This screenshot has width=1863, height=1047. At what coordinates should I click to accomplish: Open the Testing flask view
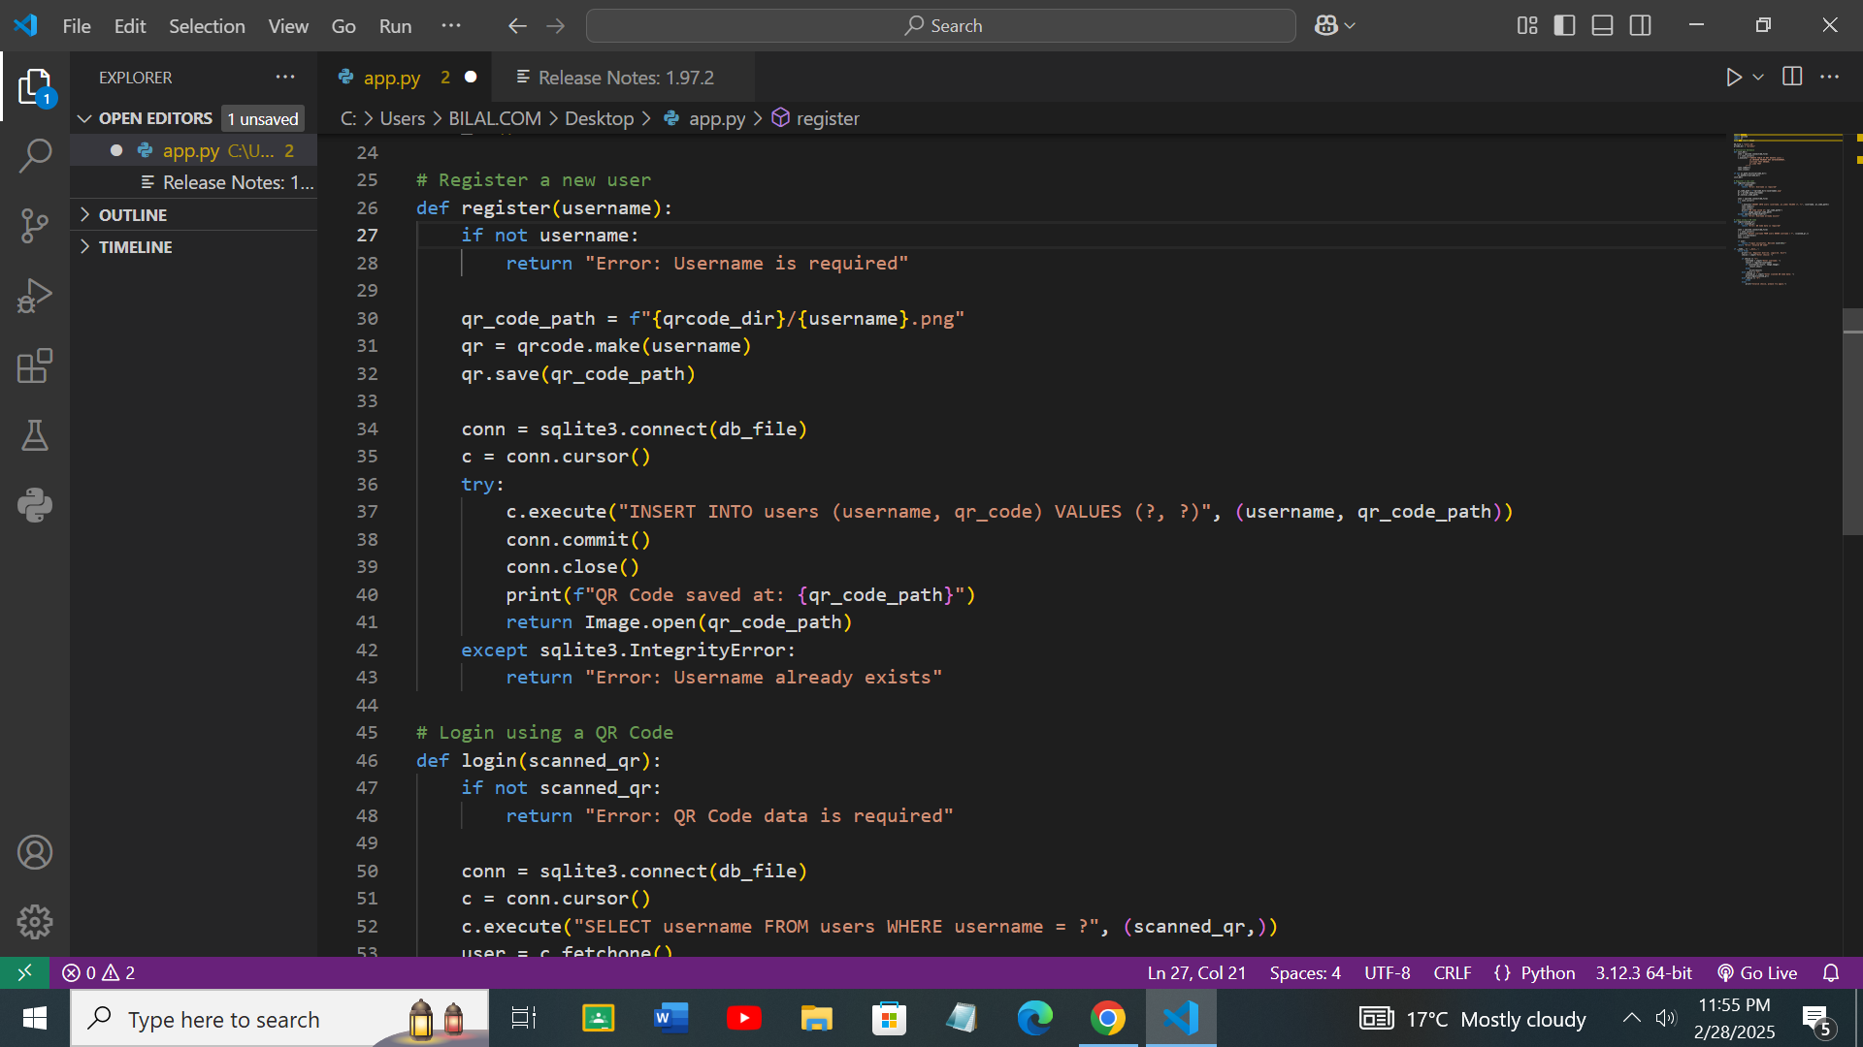pos(35,436)
